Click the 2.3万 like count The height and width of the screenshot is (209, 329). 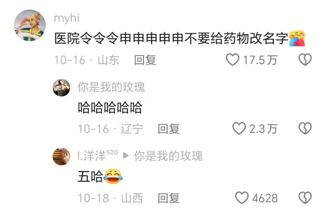(x=263, y=129)
